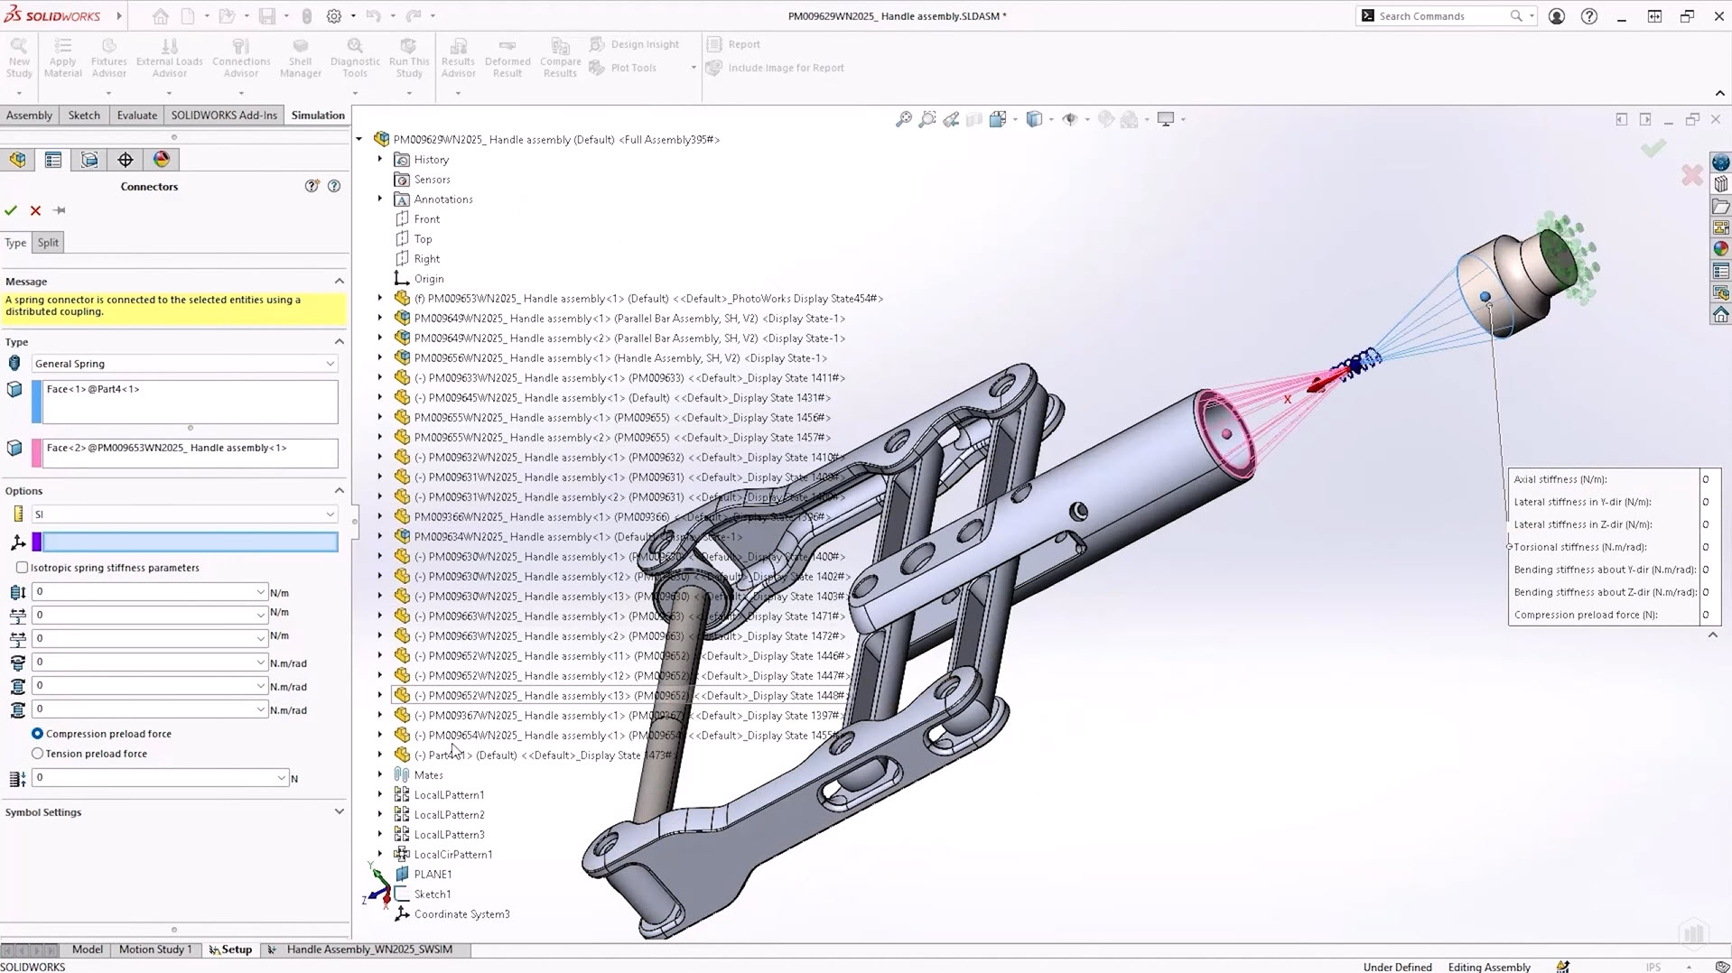Cancel the connector with red X icon

(36, 210)
